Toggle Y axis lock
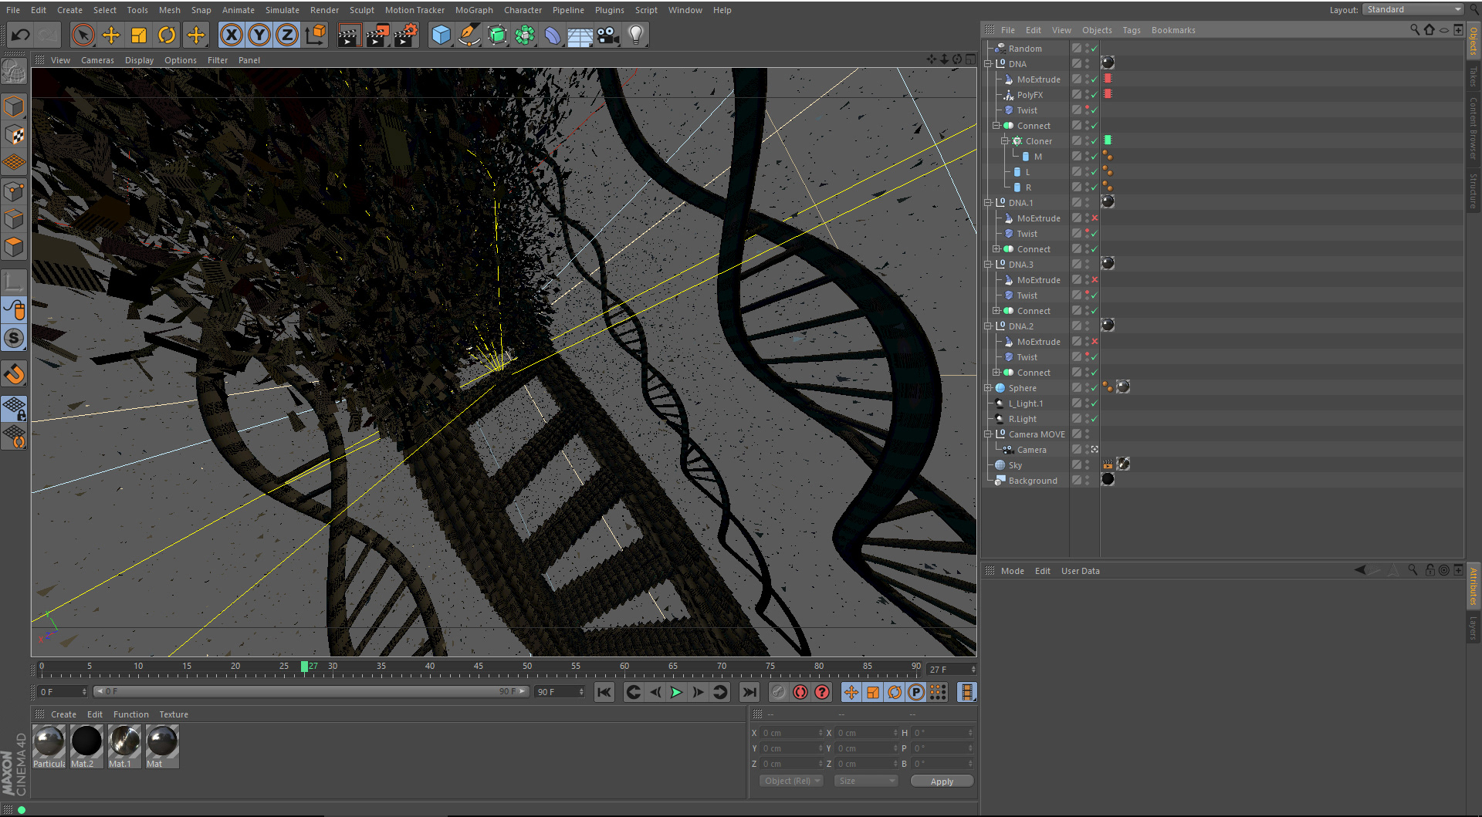This screenshot has height=817, width=1482. click(x=259, y=35)
